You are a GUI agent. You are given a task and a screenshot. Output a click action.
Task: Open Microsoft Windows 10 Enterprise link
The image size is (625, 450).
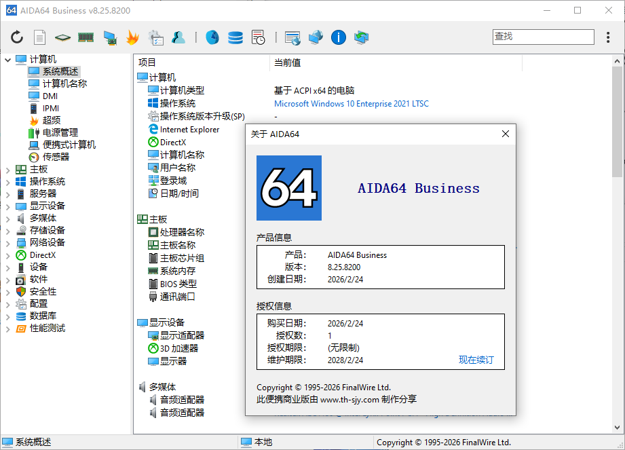[x=351, y=104]
